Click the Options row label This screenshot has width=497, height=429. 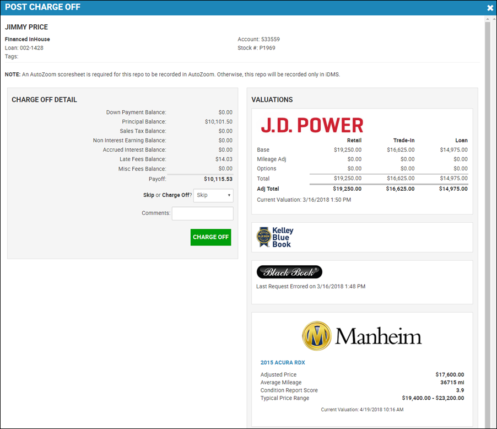266,169
